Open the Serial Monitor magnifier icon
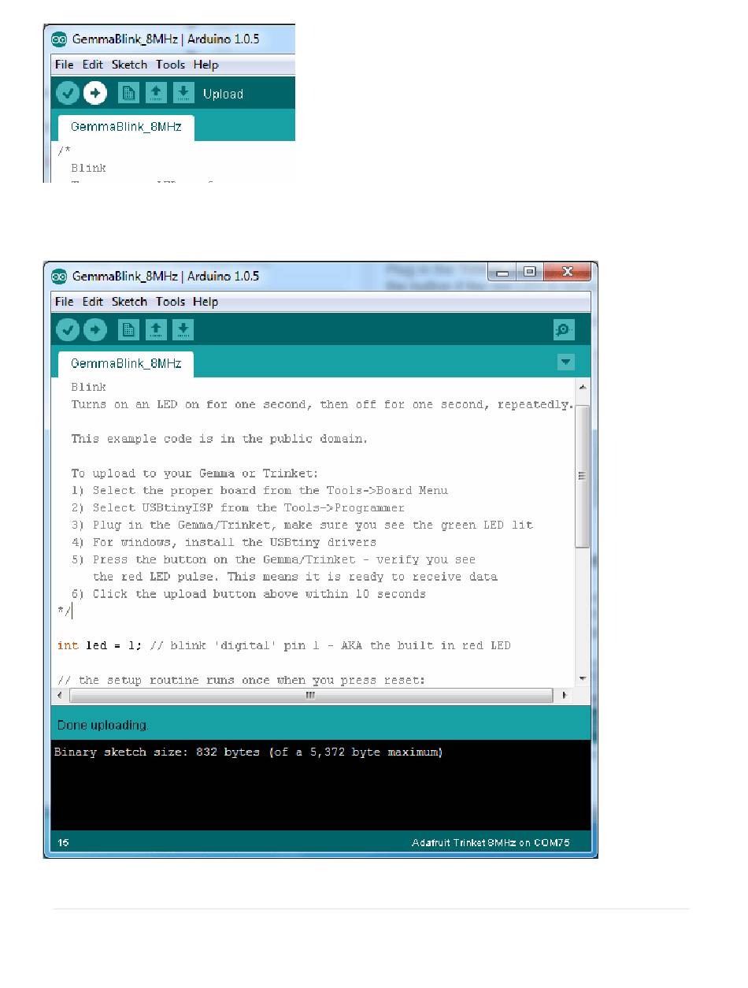Viewport: 748px width, 988px height. (x=564, y=329)
